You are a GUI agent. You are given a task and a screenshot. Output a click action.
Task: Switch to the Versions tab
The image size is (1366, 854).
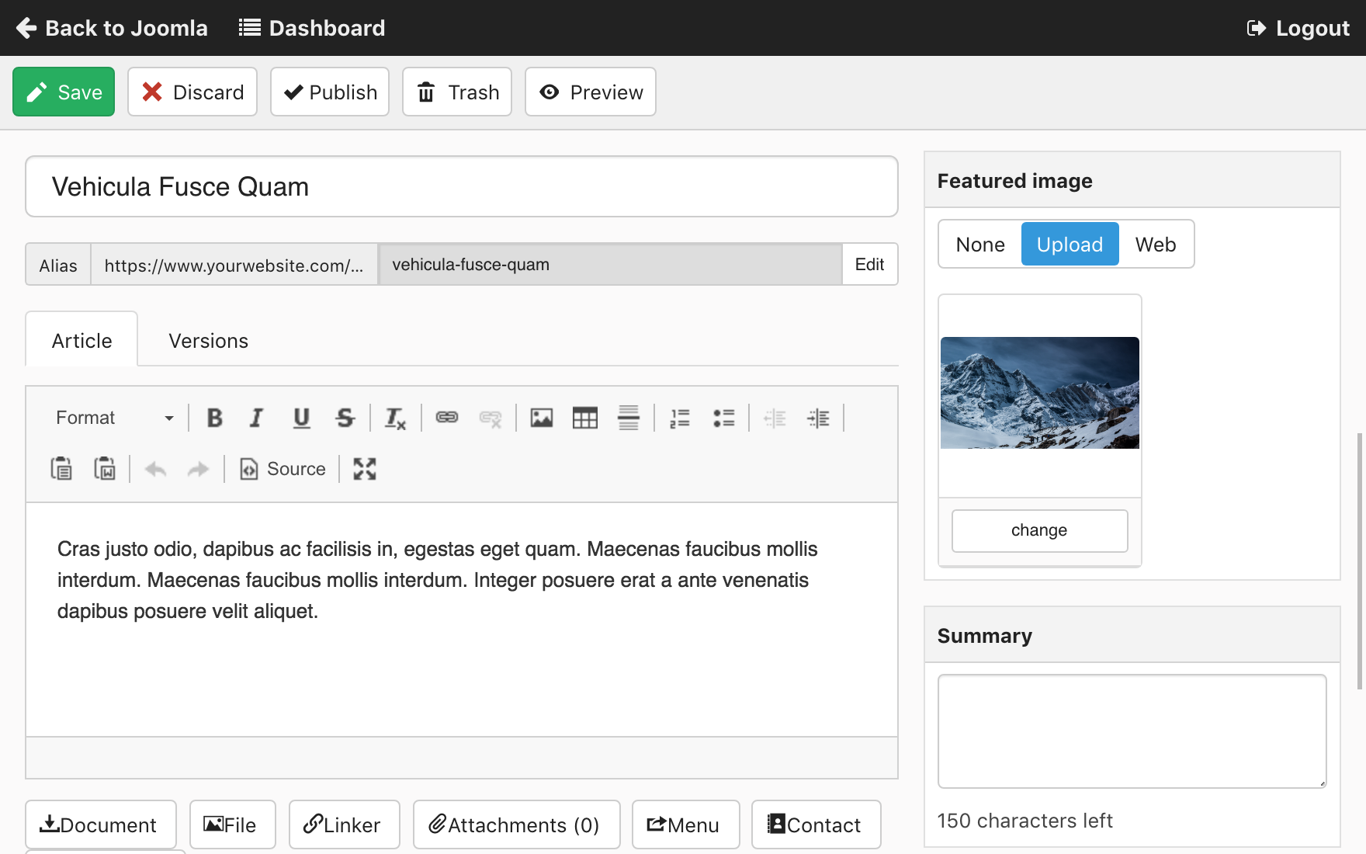208,341
